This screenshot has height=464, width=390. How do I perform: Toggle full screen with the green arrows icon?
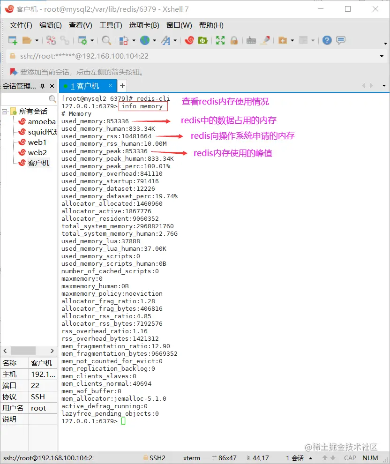point(220,40)
